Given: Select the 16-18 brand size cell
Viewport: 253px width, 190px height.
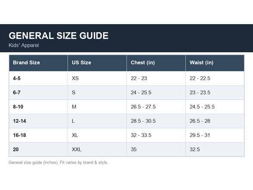Looking at the screenshot, I should (38, 135).
